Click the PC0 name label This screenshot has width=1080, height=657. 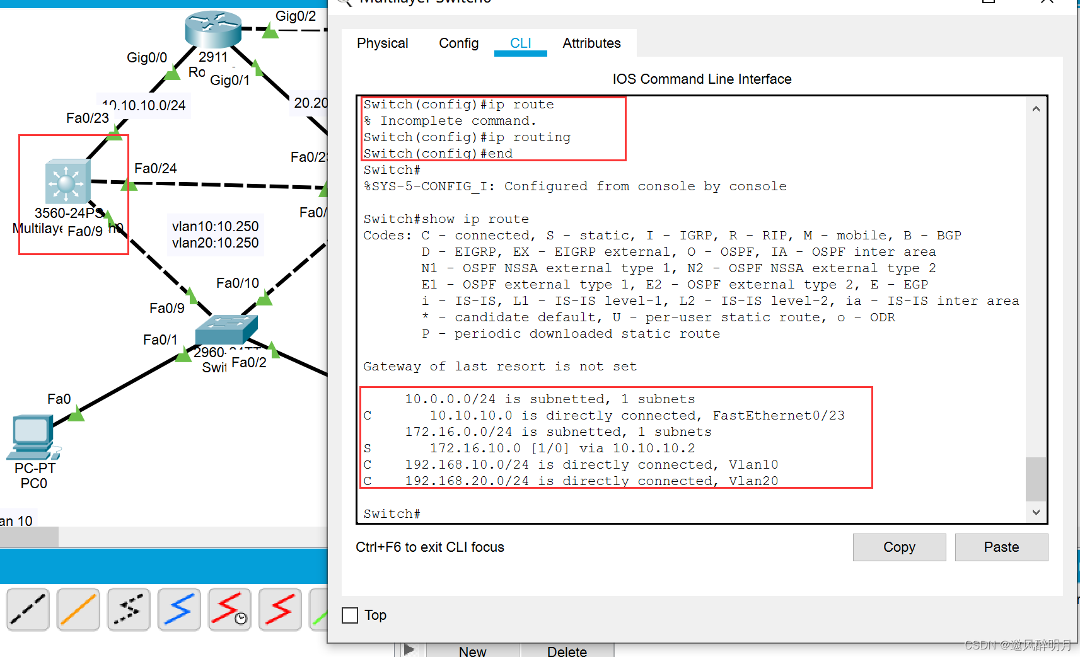coord(34,483)
